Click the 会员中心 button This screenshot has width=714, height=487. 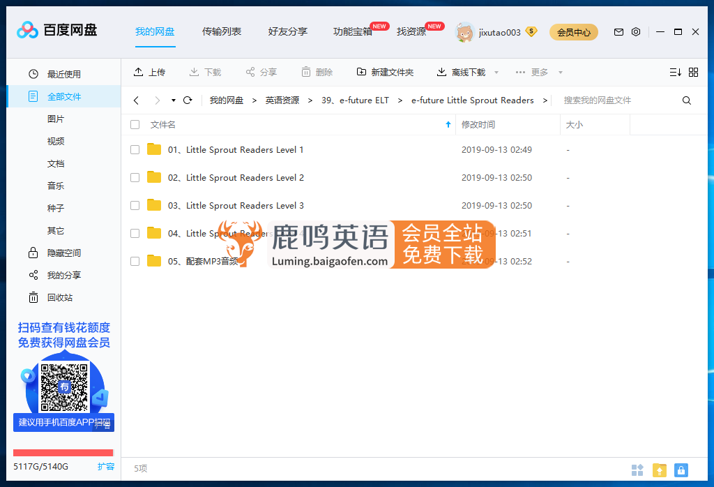(x=573, y=32)
